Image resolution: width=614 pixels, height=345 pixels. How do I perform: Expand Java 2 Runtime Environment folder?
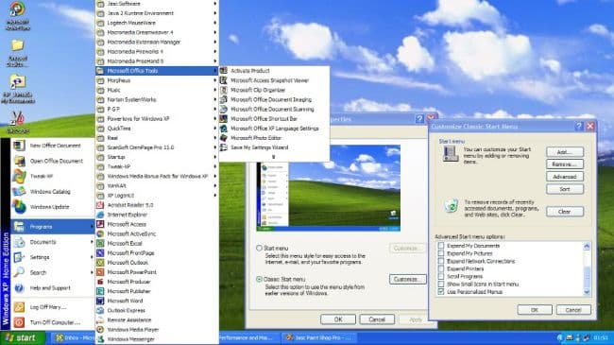(157, 13)
